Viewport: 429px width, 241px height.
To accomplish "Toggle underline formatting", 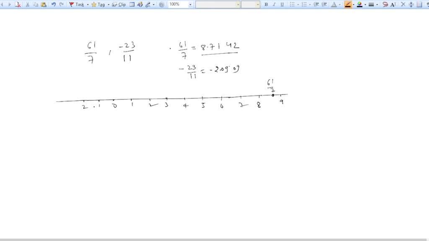I will 282,5.
